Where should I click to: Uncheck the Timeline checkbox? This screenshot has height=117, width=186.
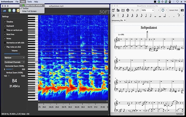coord(5,22)
